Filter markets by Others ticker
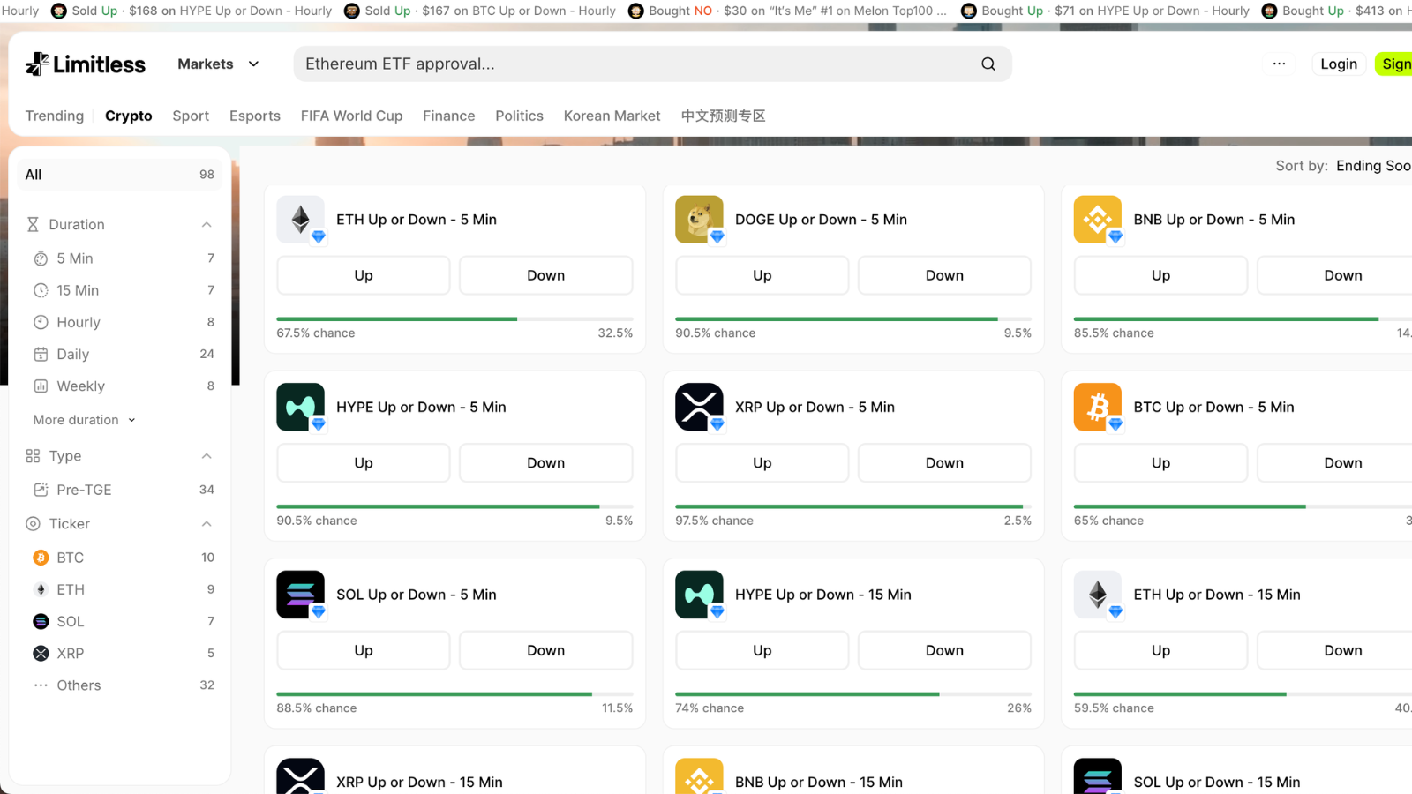 (x=124, y=685)
